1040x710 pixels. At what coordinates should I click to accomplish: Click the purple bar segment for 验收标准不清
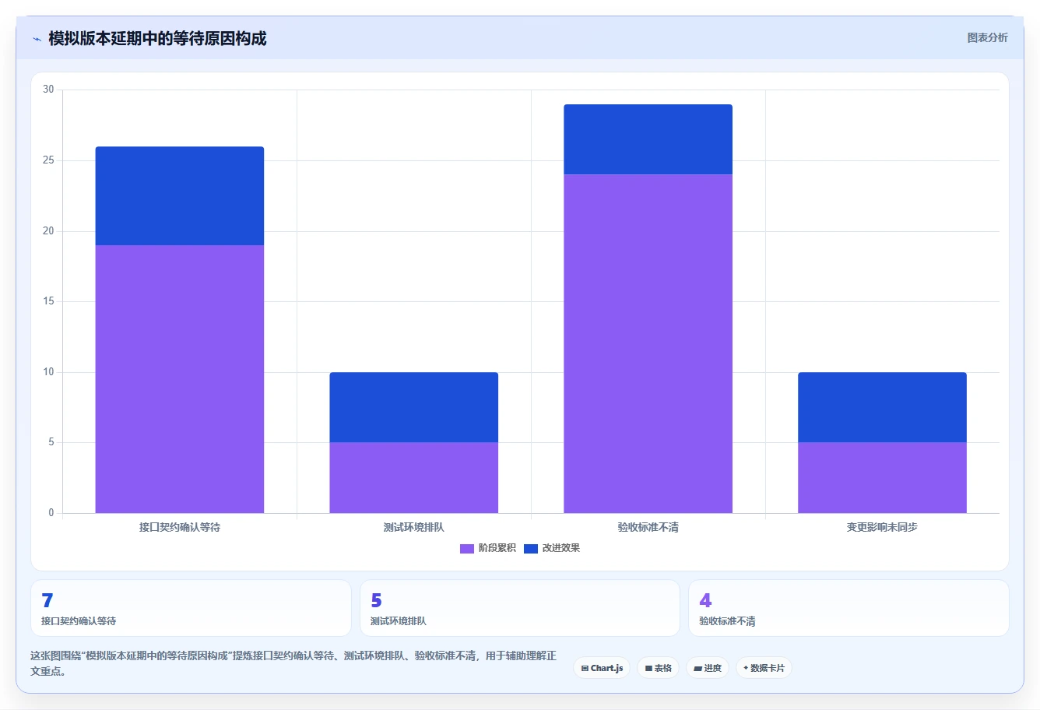pyautogui.click(x=648, y=344)
